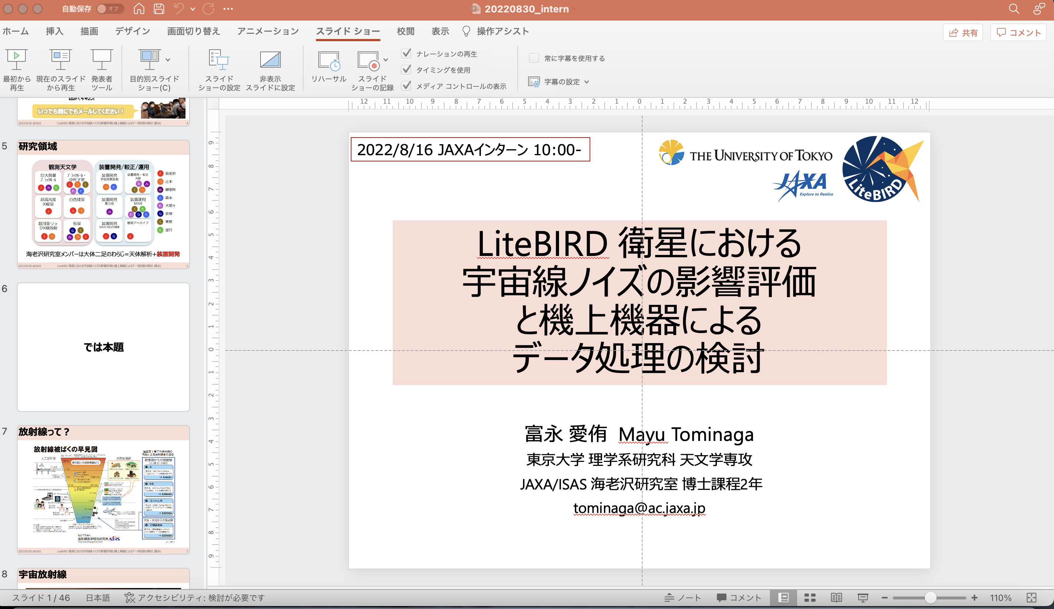Click the University of Tokyo logo
This screenshot has width=1054, height=609.
[x=745, y=153]
